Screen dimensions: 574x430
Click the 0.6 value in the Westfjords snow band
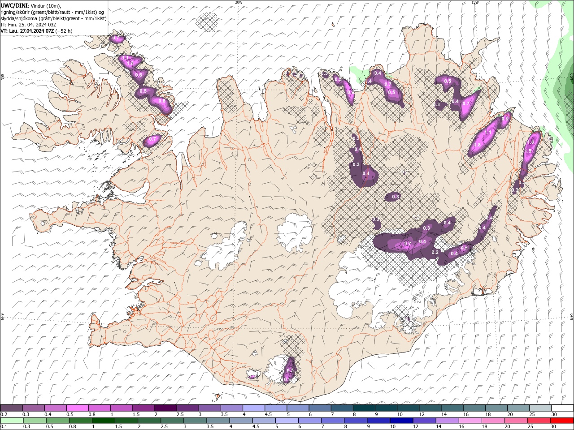tap(139, 75)
